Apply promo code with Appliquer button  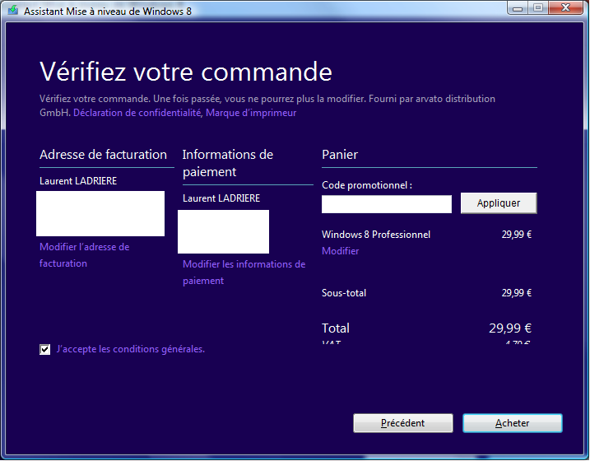(x=499, y=203)
